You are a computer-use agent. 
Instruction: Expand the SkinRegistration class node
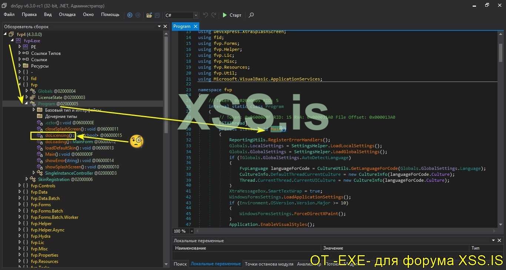[27, 180]
